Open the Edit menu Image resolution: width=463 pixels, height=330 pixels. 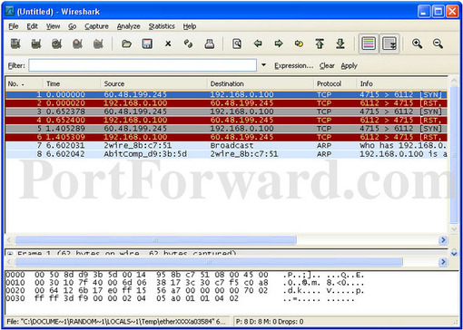[32, 26]
